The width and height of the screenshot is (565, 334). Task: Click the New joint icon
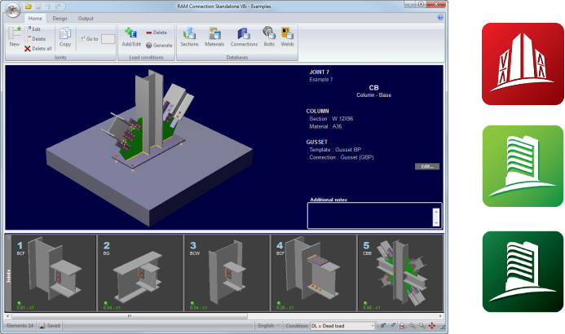(14, 37)
